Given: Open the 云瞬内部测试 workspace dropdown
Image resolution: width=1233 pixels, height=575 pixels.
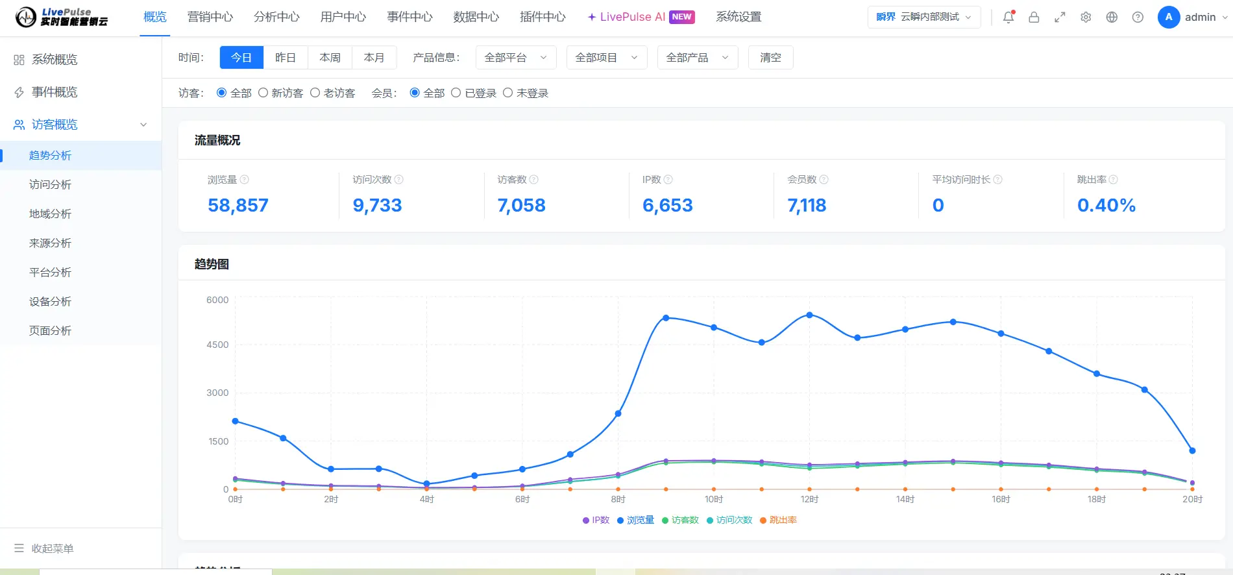Looking at the screenshot, I should (924, 17).
